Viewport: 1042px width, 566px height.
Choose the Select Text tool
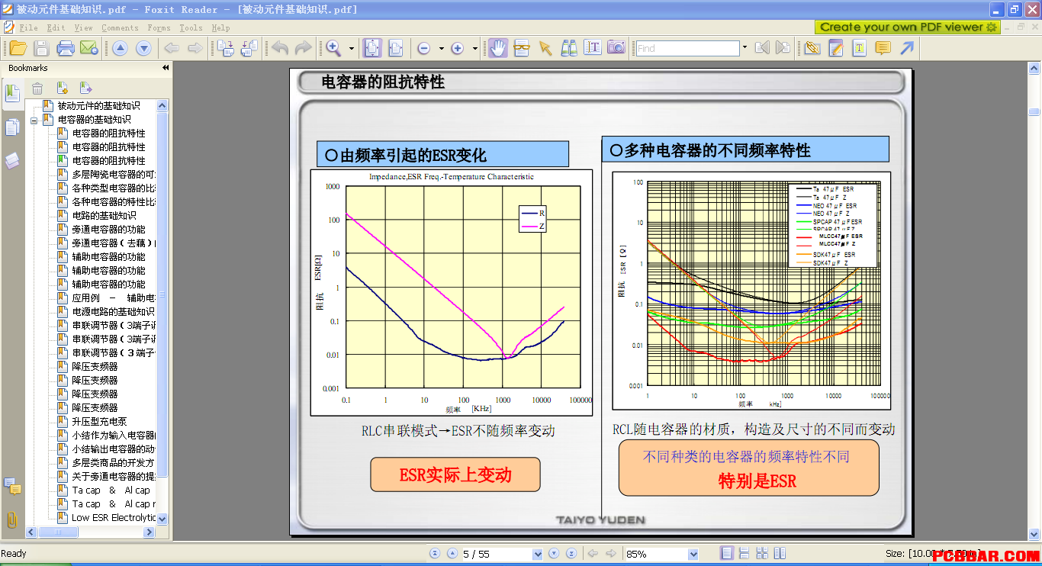(x=593, y=48)
